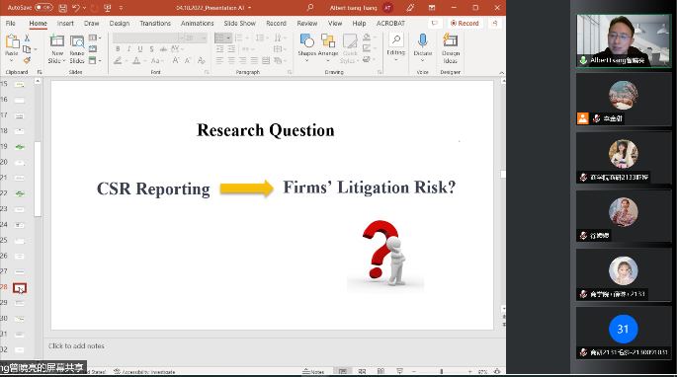Open the Editing search icon
677x377 pixels.
395,40
